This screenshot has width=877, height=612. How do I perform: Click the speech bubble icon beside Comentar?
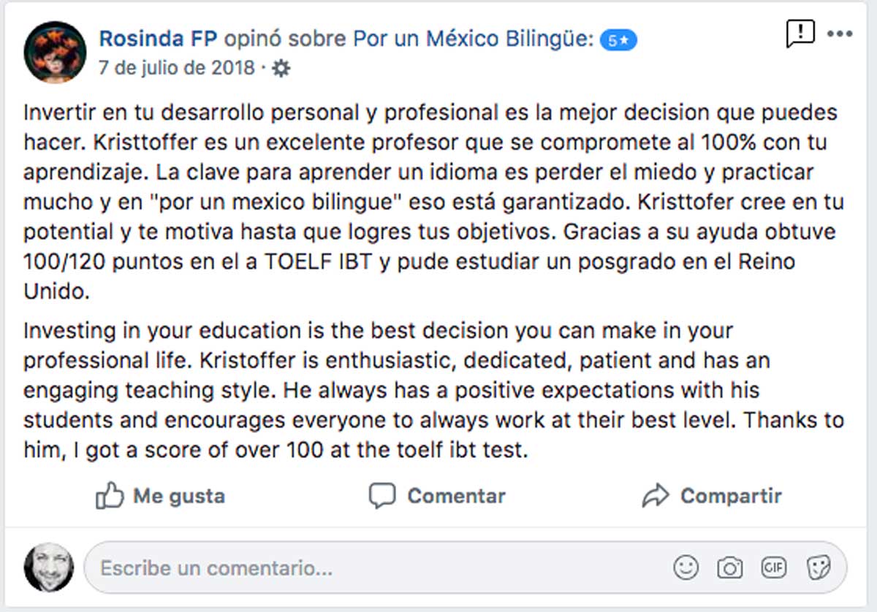pyautogui.click(x=382, y=496)
